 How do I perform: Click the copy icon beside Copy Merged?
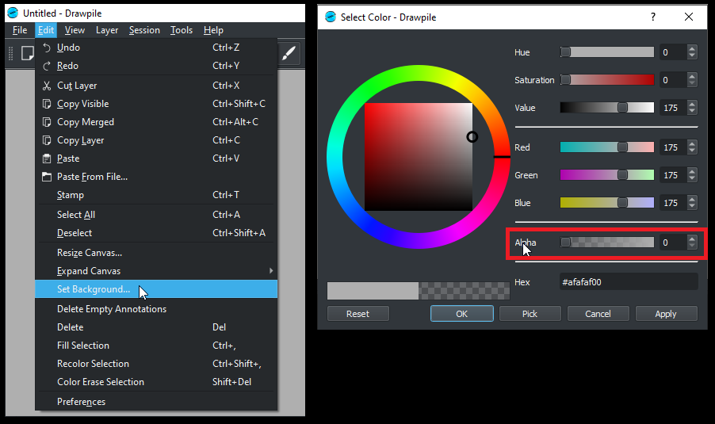(47, 122)
